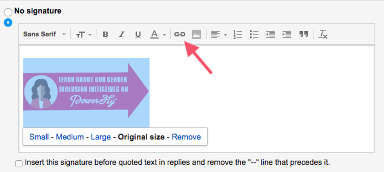The height and width of the screenshot is (172, 384).
Task: Toggle bold formatting in signature toolbar
Action: pos(105,34)
